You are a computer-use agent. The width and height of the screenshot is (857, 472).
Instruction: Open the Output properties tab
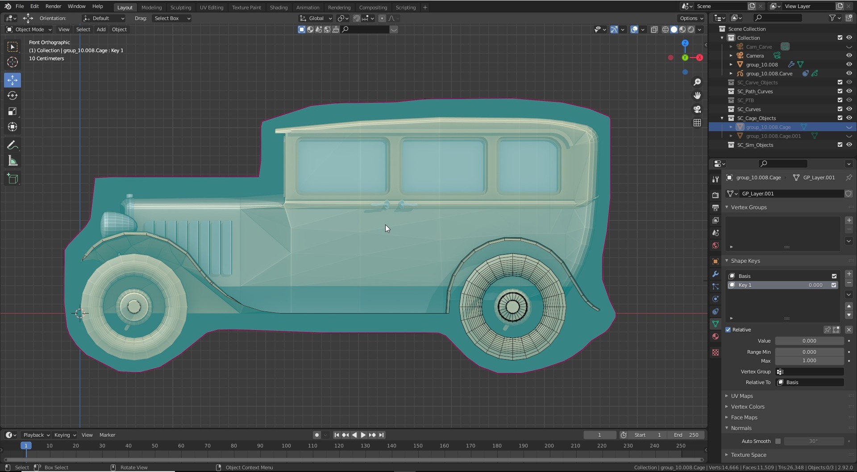[x=716, y=208]
